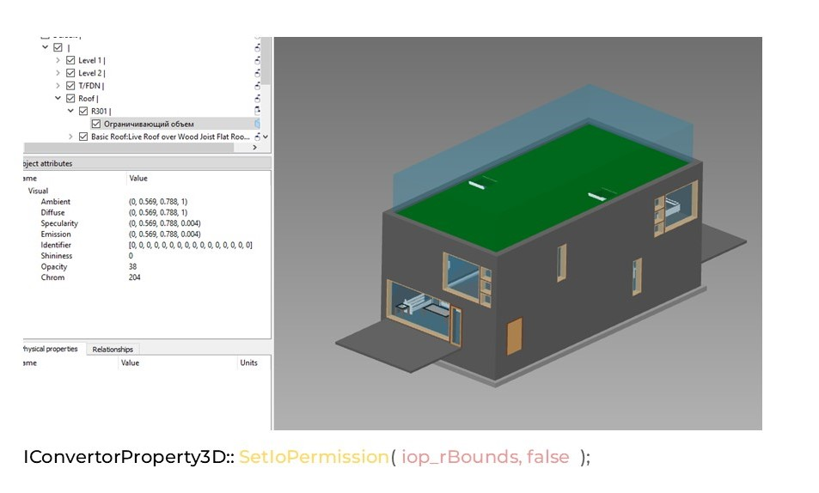Screen dimensions: 819x493
Task: Click the Units column header
Action: pos(248,363)
